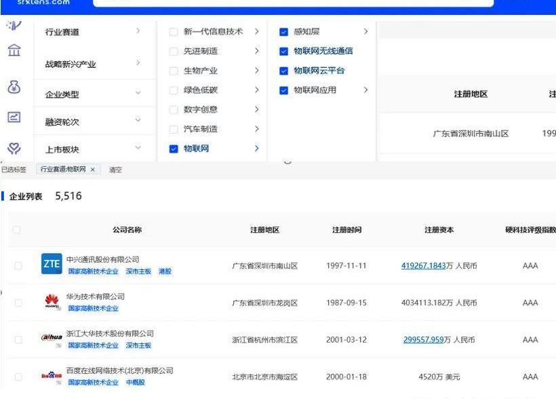Screen dimensions: 556x399
Task: Open the 上市板块 dropdown
Action: [138, 147]
